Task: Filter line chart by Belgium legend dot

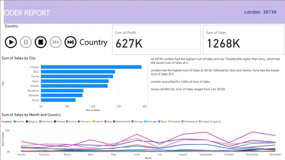Action: tap(27, 121)
